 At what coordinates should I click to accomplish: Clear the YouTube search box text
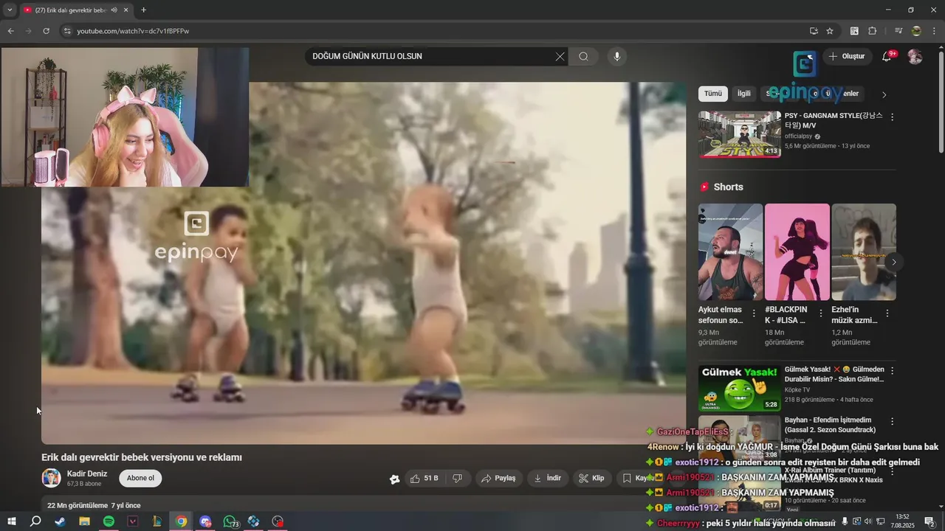tap(560, 57)
